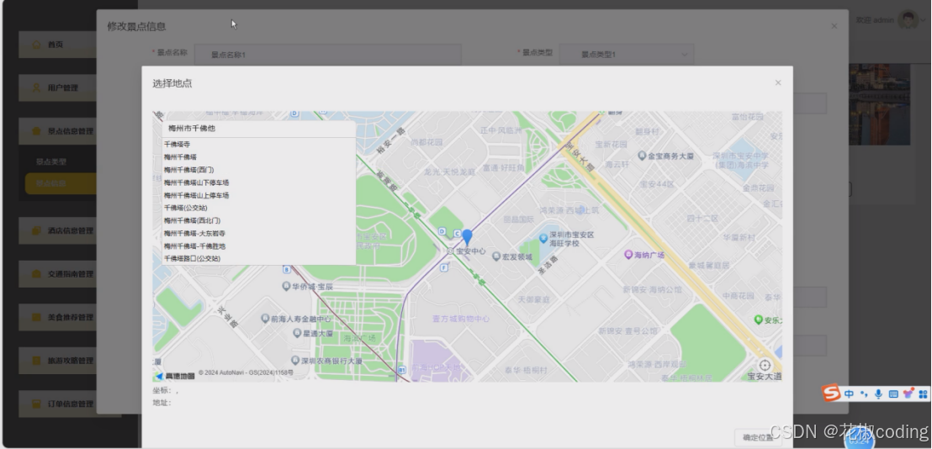Viewport: 932px width, 449px height.
Task: Click 前海人寿金融中心 map marker
Action: 265,319
